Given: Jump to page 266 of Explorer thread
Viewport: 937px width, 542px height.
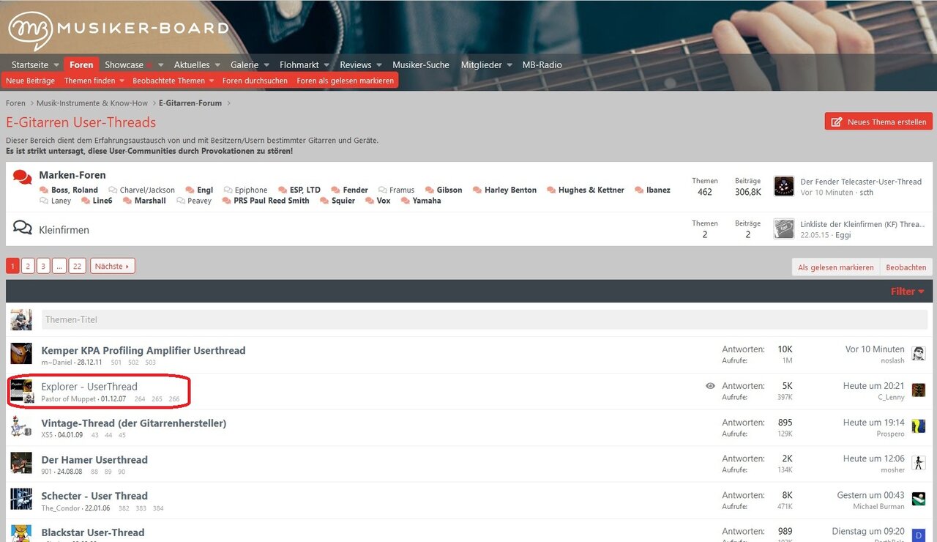Looking at the screenshot, I should (174, 399).
